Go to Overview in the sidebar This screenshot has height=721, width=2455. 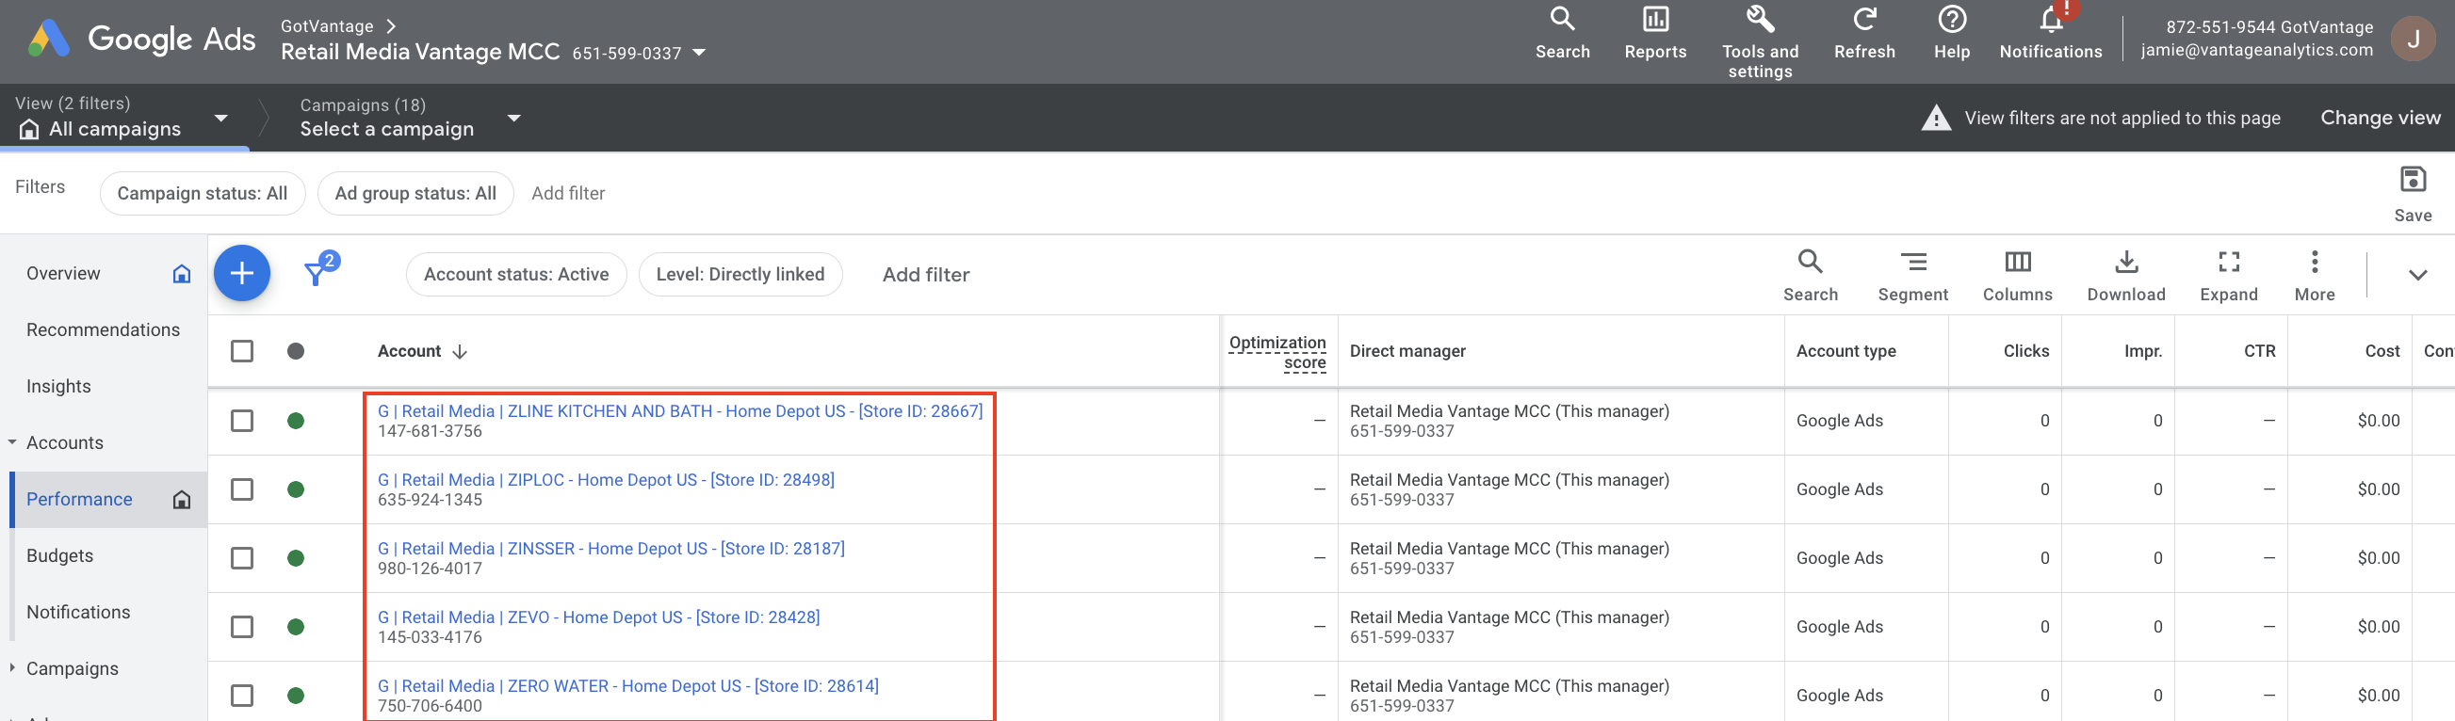[63, 274]
